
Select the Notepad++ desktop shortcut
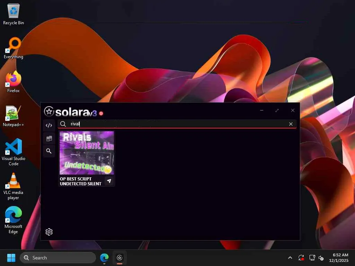pos(14,116)
